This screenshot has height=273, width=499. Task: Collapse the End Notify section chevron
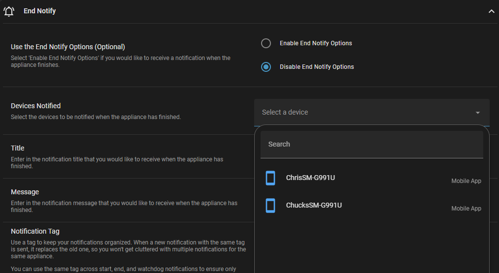pos(491,11)
